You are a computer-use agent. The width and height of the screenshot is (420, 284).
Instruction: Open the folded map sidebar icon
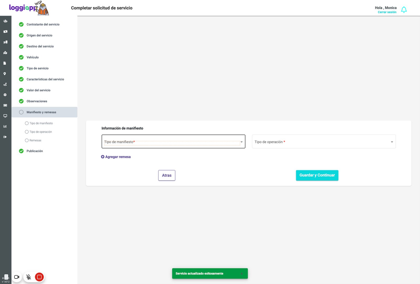5,53
